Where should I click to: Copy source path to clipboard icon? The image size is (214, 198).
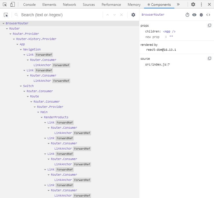(209, 59)
